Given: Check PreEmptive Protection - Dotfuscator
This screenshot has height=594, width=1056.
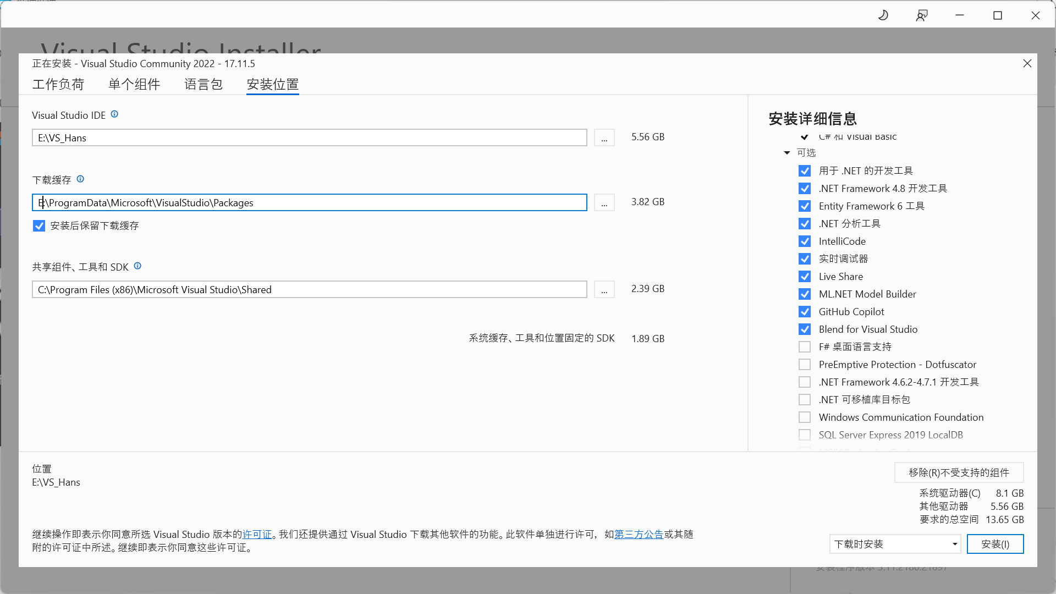Looking at the screenshot, I should 804,365.
